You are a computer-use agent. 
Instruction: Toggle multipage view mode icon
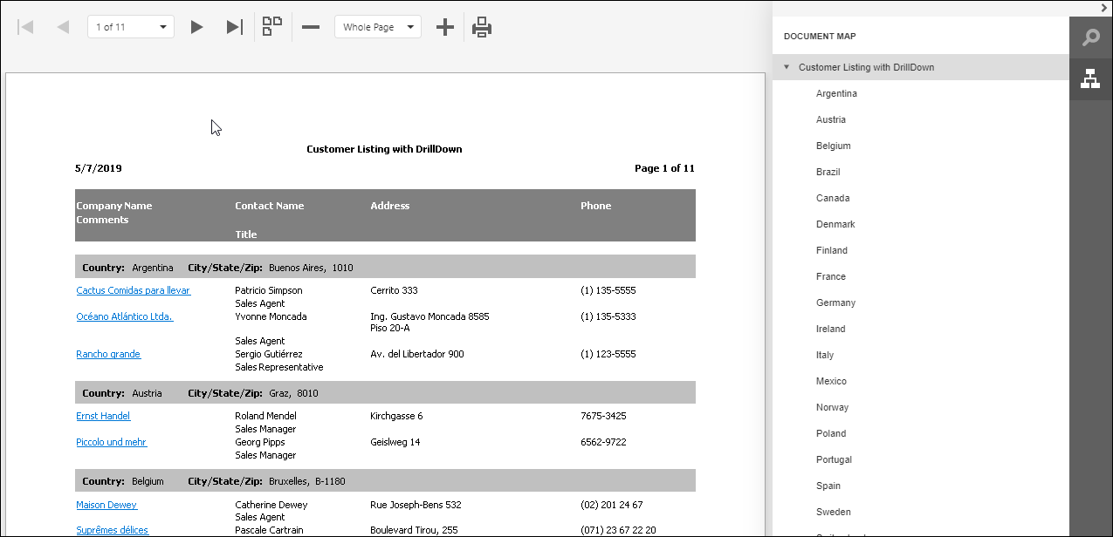pos(272,27)
